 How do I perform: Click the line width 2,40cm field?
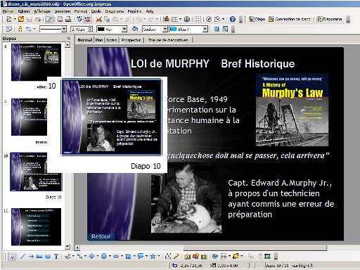pos(79,30)
